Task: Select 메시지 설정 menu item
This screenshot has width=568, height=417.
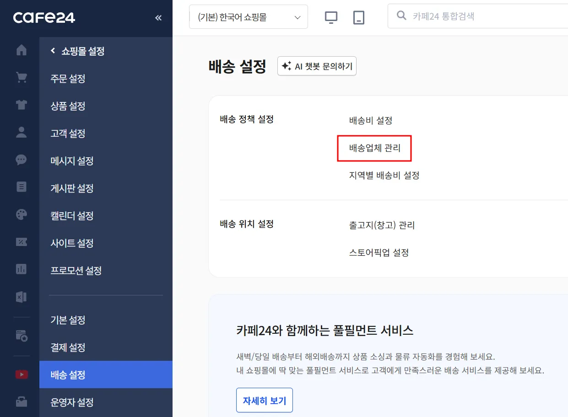Action: pyautogui.click(x=72, y=161)
